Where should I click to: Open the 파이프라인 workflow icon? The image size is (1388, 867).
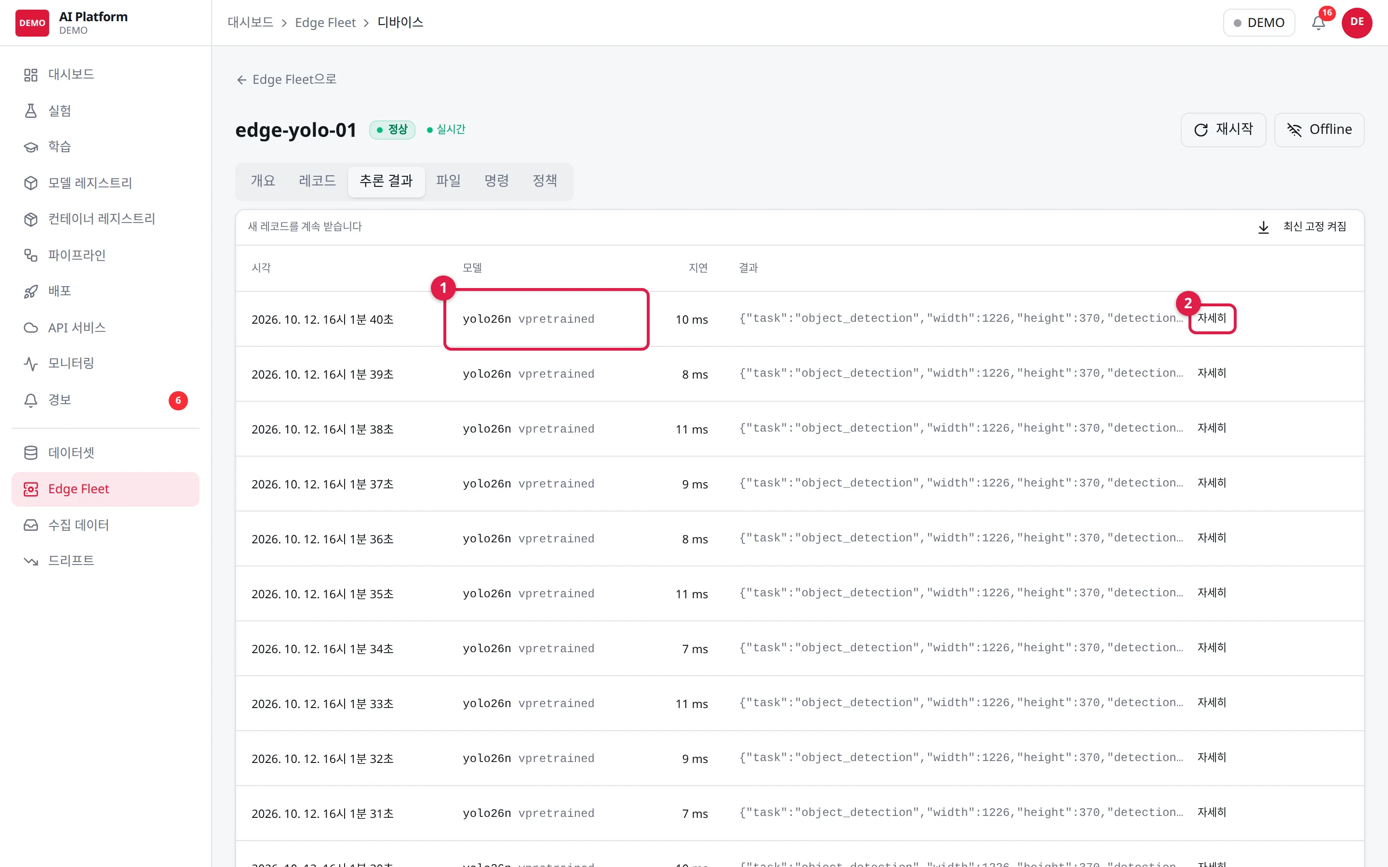tap(31, 255)
